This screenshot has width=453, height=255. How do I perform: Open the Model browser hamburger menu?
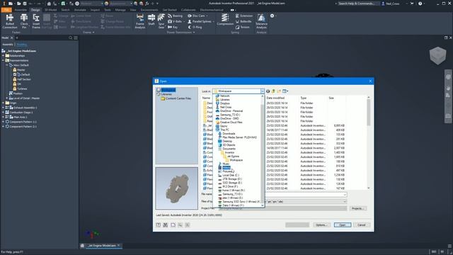coord(76,38)
